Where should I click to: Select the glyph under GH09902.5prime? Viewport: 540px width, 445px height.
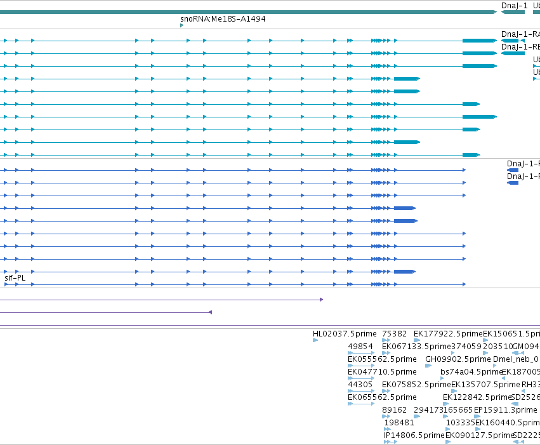click(428, 366)
